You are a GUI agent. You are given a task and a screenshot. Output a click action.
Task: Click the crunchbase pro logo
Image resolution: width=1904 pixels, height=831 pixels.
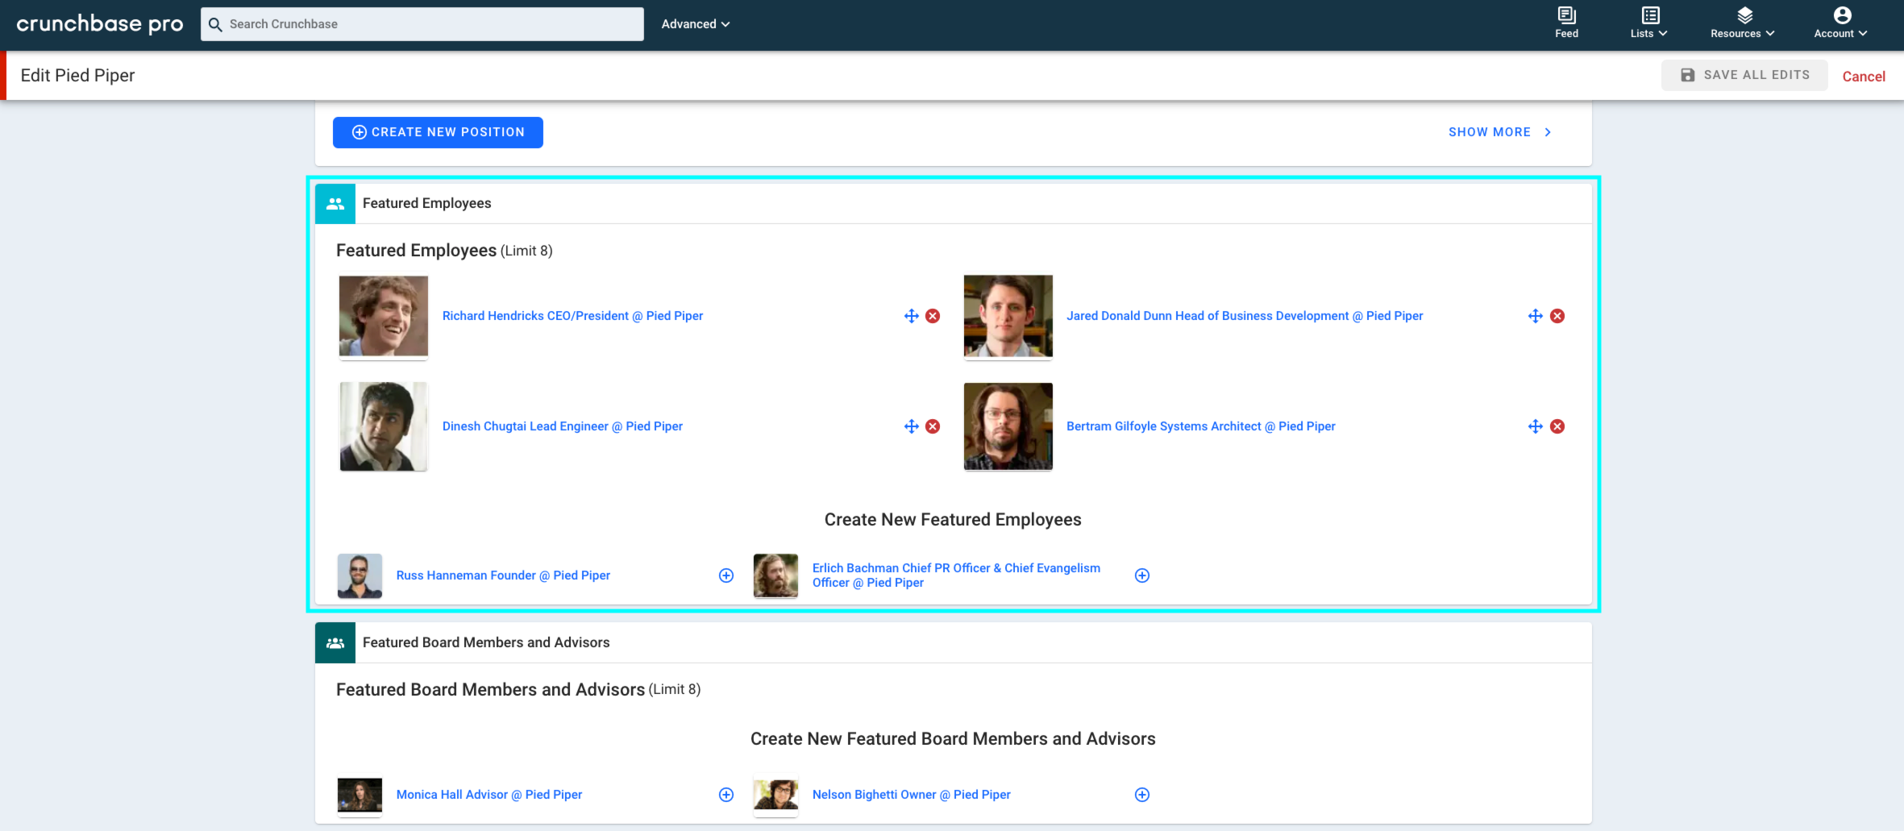tap(100, 23)
